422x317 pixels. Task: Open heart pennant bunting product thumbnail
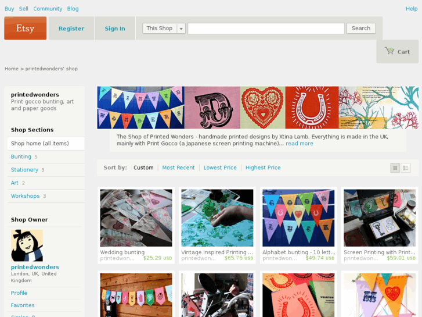(x=380, y=295)
